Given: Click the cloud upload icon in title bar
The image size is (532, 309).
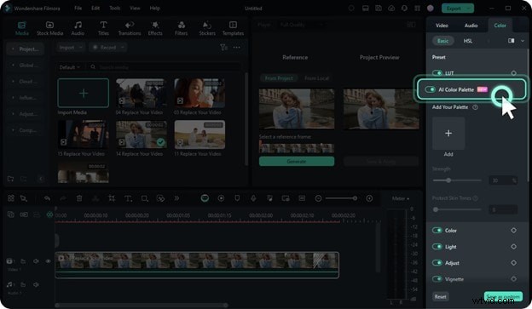Looking at the screenshot, I should (x=391, y=9).
